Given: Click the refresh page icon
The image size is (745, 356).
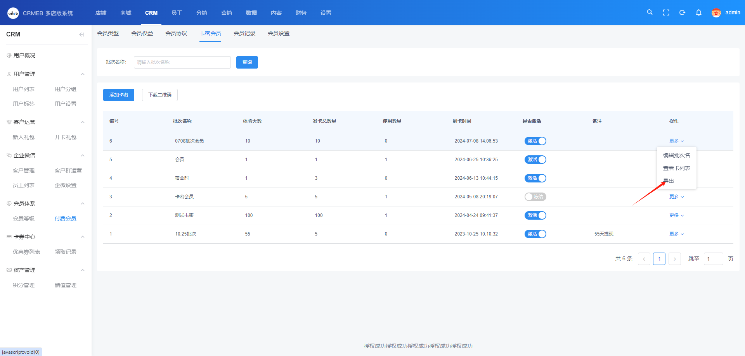Looking at the screenshot, I should [x=682, y=12].
